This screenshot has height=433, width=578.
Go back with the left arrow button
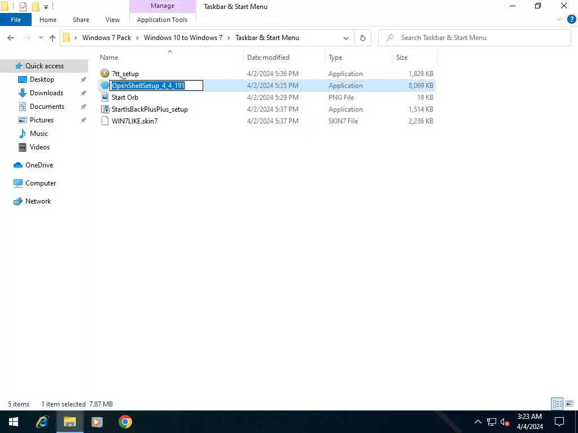(11, 38)
